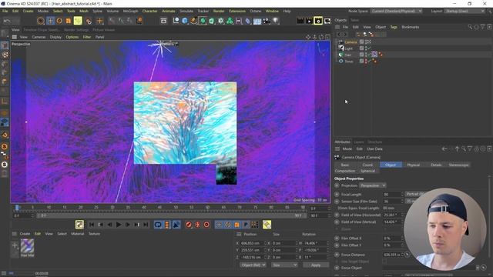Image resolution: width=493 pixels, height=277 pixels.
Task: Open the Object (Rel) coordinates dropdown
Action: point(253,265)
